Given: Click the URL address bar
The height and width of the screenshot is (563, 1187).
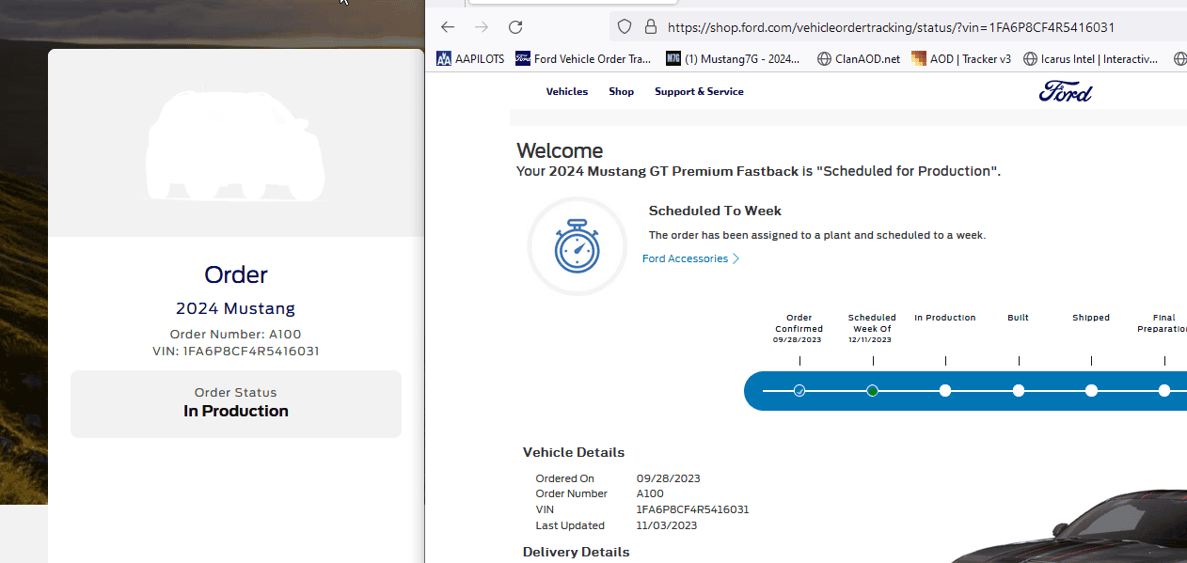Looking at the screenshot, I should coord(898,27).
